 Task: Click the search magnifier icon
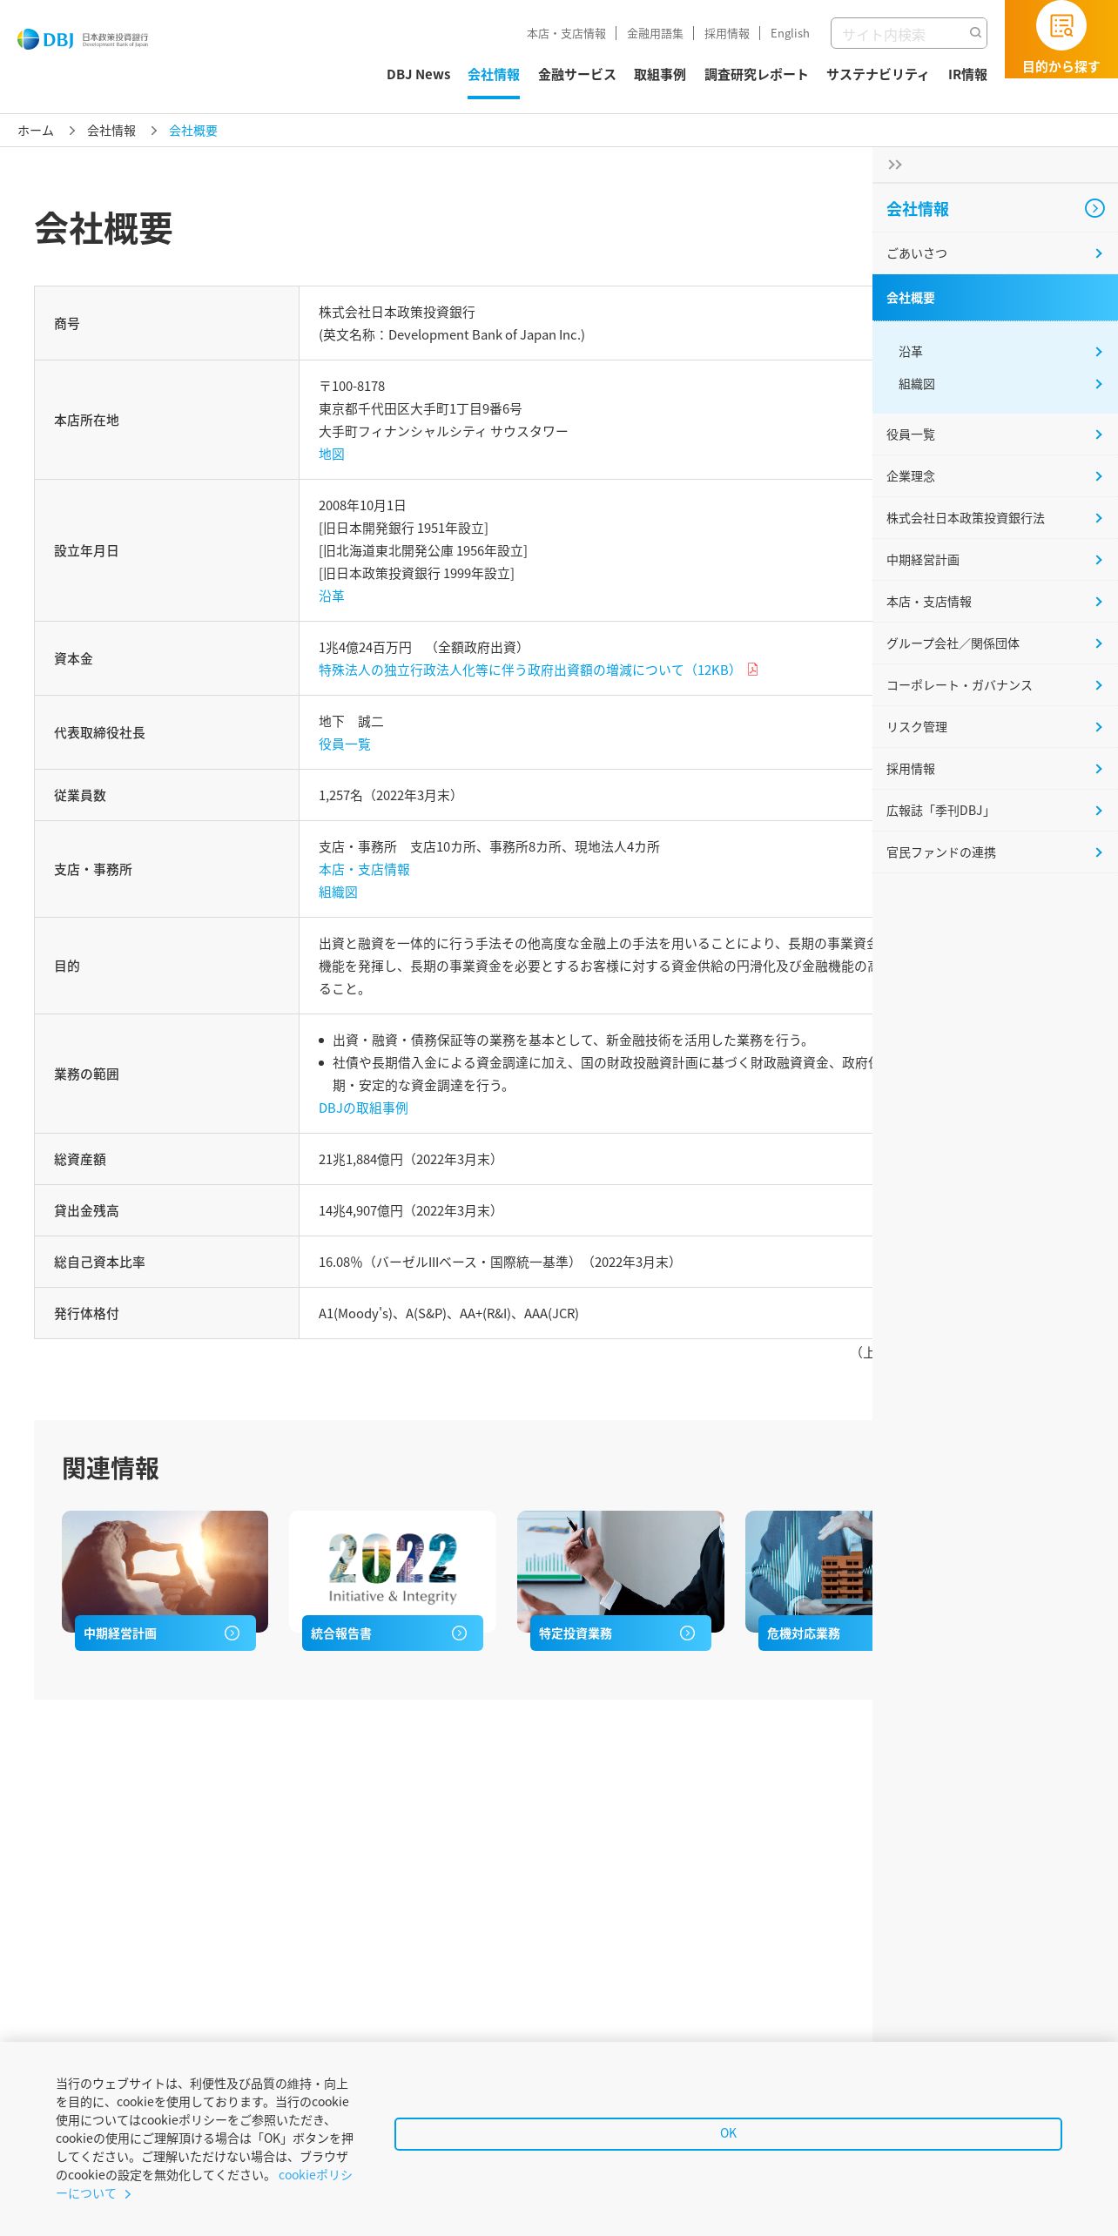(x=975, y=33)
